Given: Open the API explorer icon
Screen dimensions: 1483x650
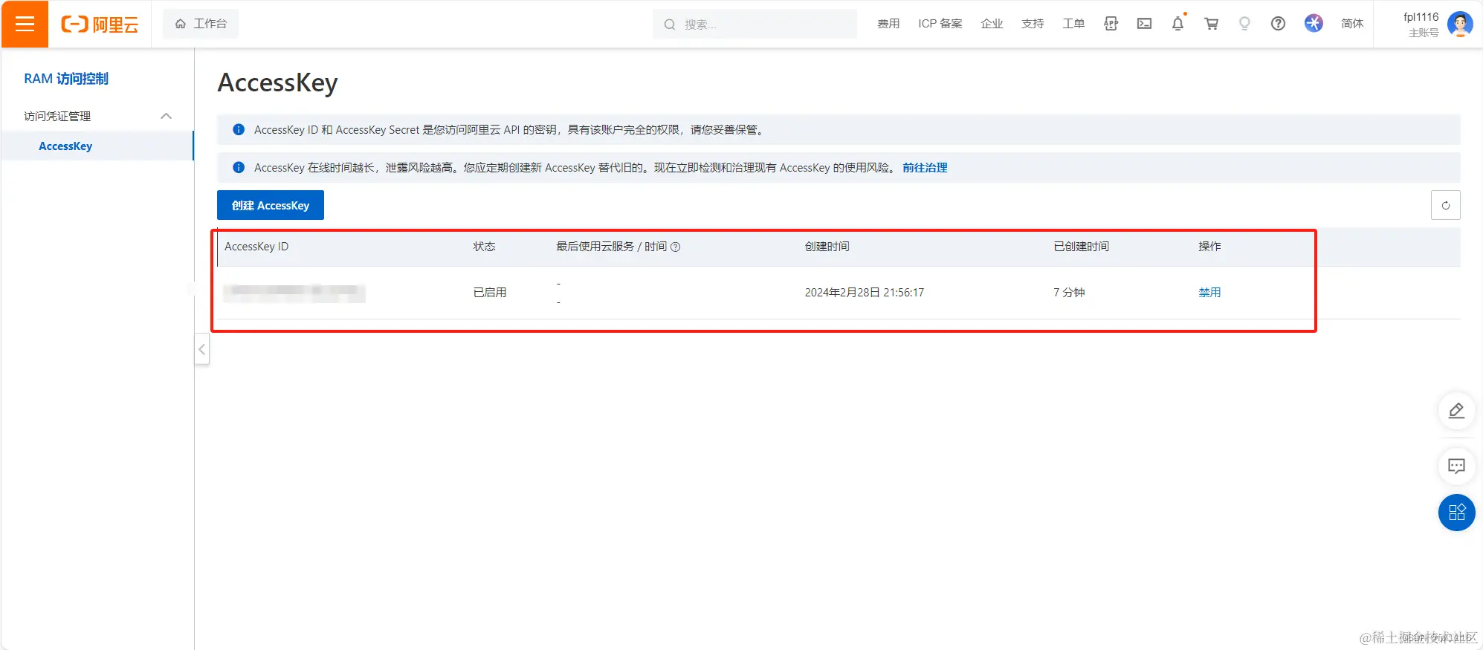Looking at the screenshot, I should pos(1111,24).
